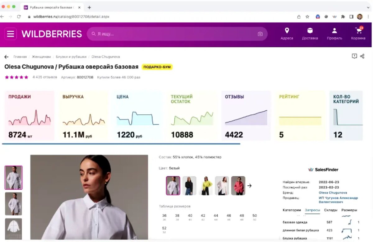The image size is (373, 242).
Task: Select the first side thumbnail of white shirt
Action: click(13, 178)
